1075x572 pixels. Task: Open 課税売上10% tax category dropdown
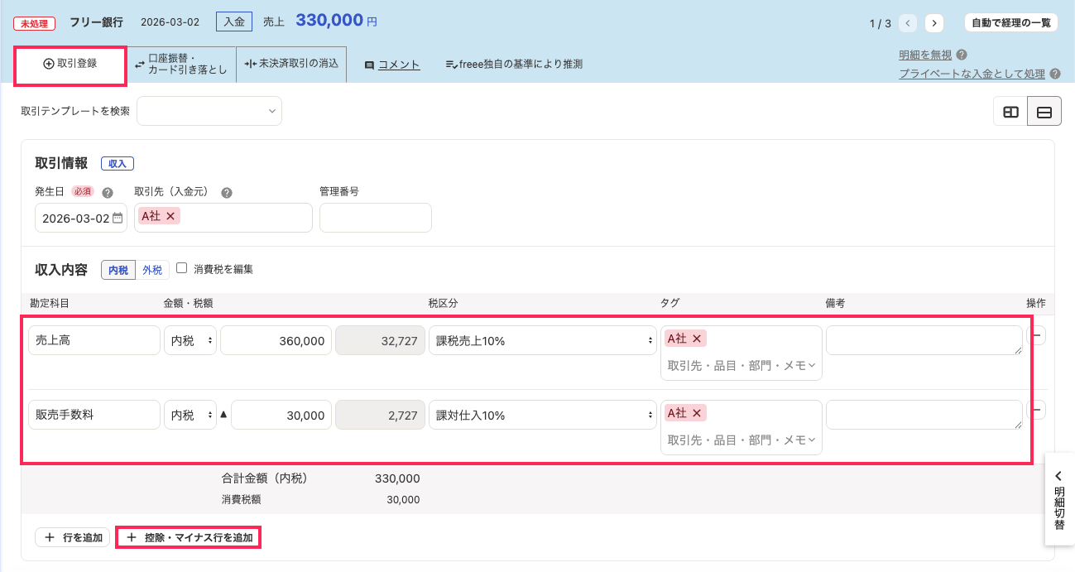[543, 340]
